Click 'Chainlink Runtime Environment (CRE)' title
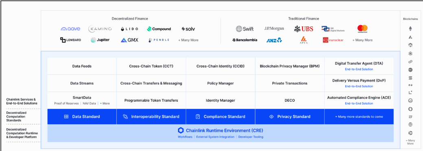Viewport: 423px width, 151px height. pos(224,131)
